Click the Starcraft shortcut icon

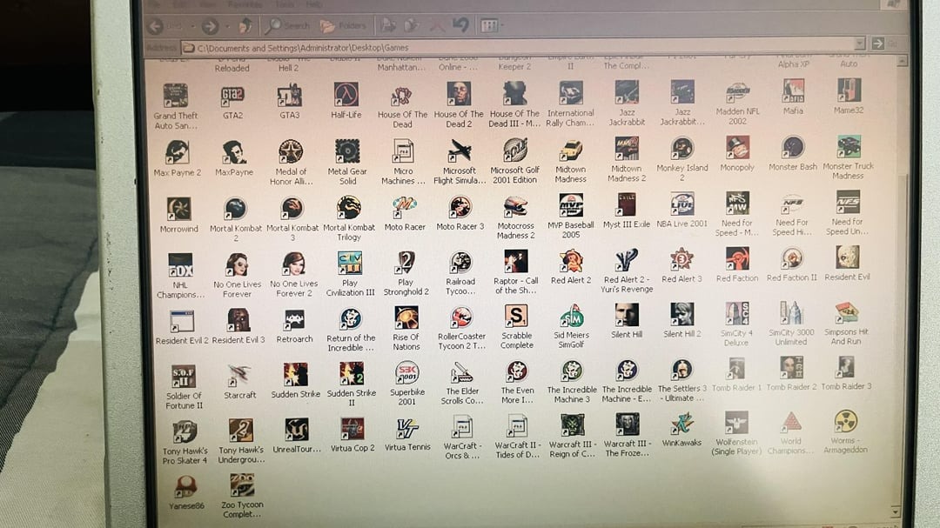[239, 376]
